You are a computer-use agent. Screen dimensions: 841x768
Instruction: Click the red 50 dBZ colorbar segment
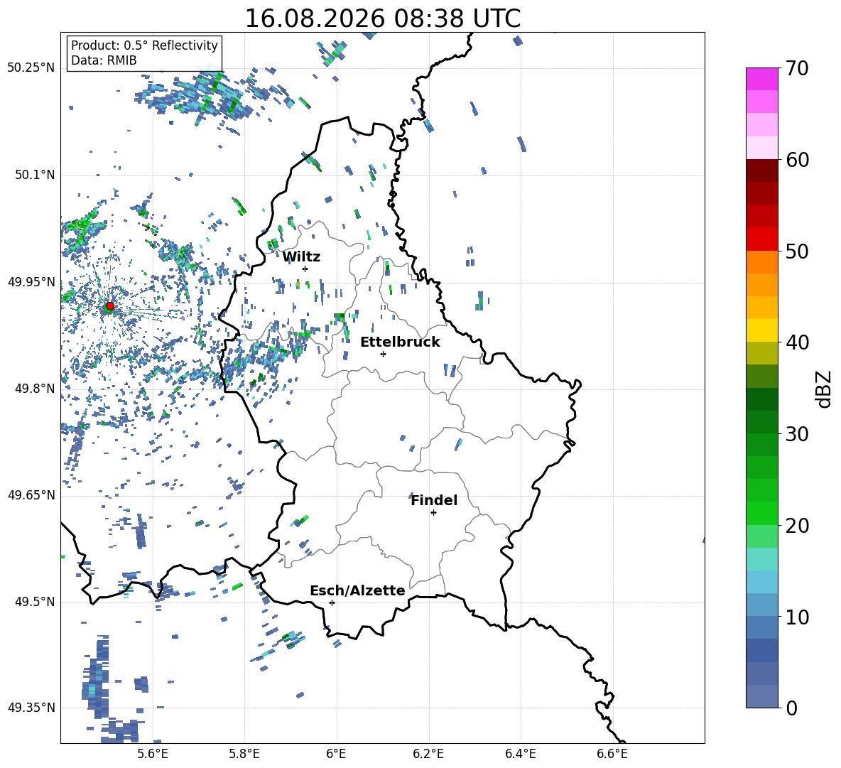click(761, 239)
